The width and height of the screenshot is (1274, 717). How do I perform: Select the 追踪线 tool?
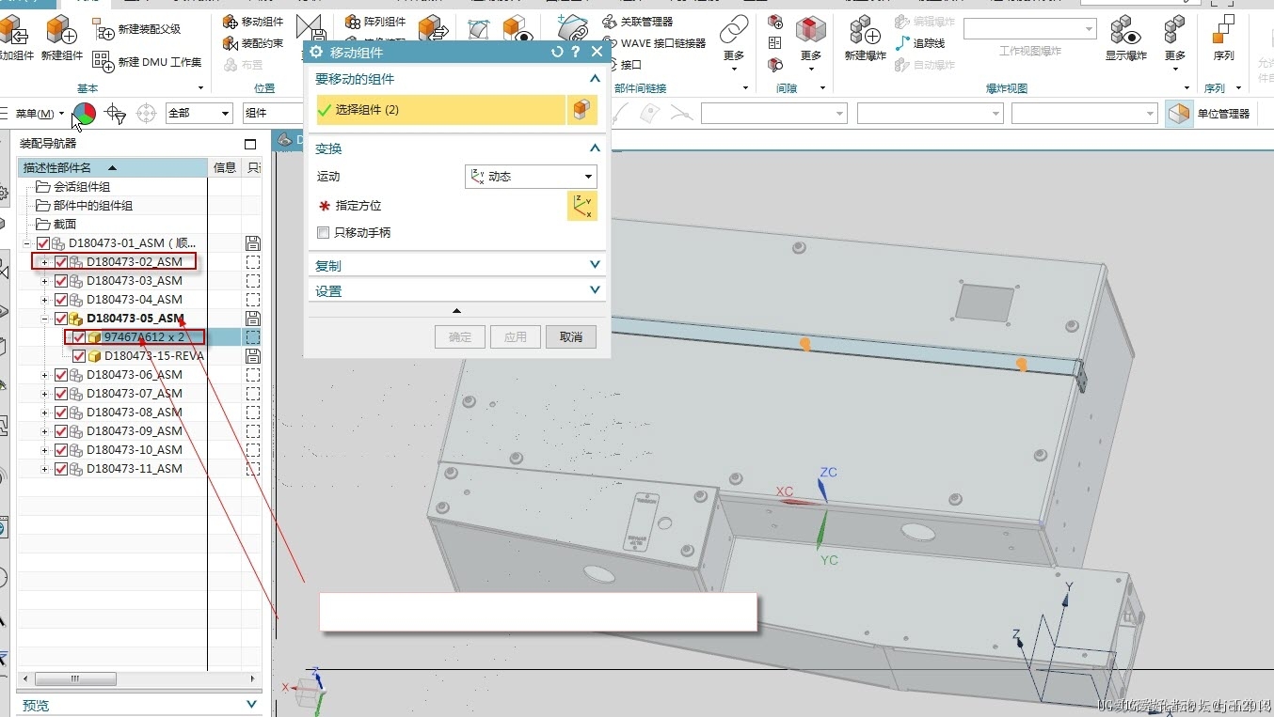click(x=919, y=43)
